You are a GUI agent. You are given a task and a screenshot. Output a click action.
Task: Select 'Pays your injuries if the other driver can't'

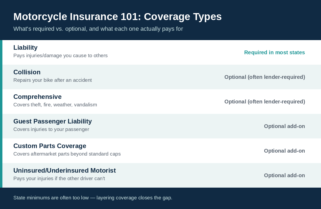click(59, 179)
